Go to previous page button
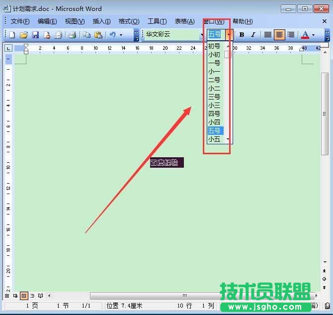 324,271
